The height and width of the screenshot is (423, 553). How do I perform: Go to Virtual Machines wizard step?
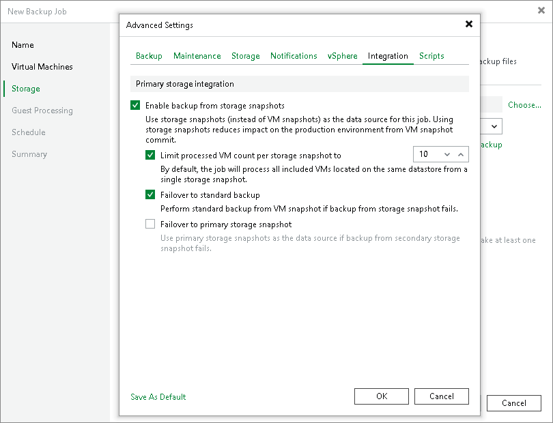(x=42, y=67)
